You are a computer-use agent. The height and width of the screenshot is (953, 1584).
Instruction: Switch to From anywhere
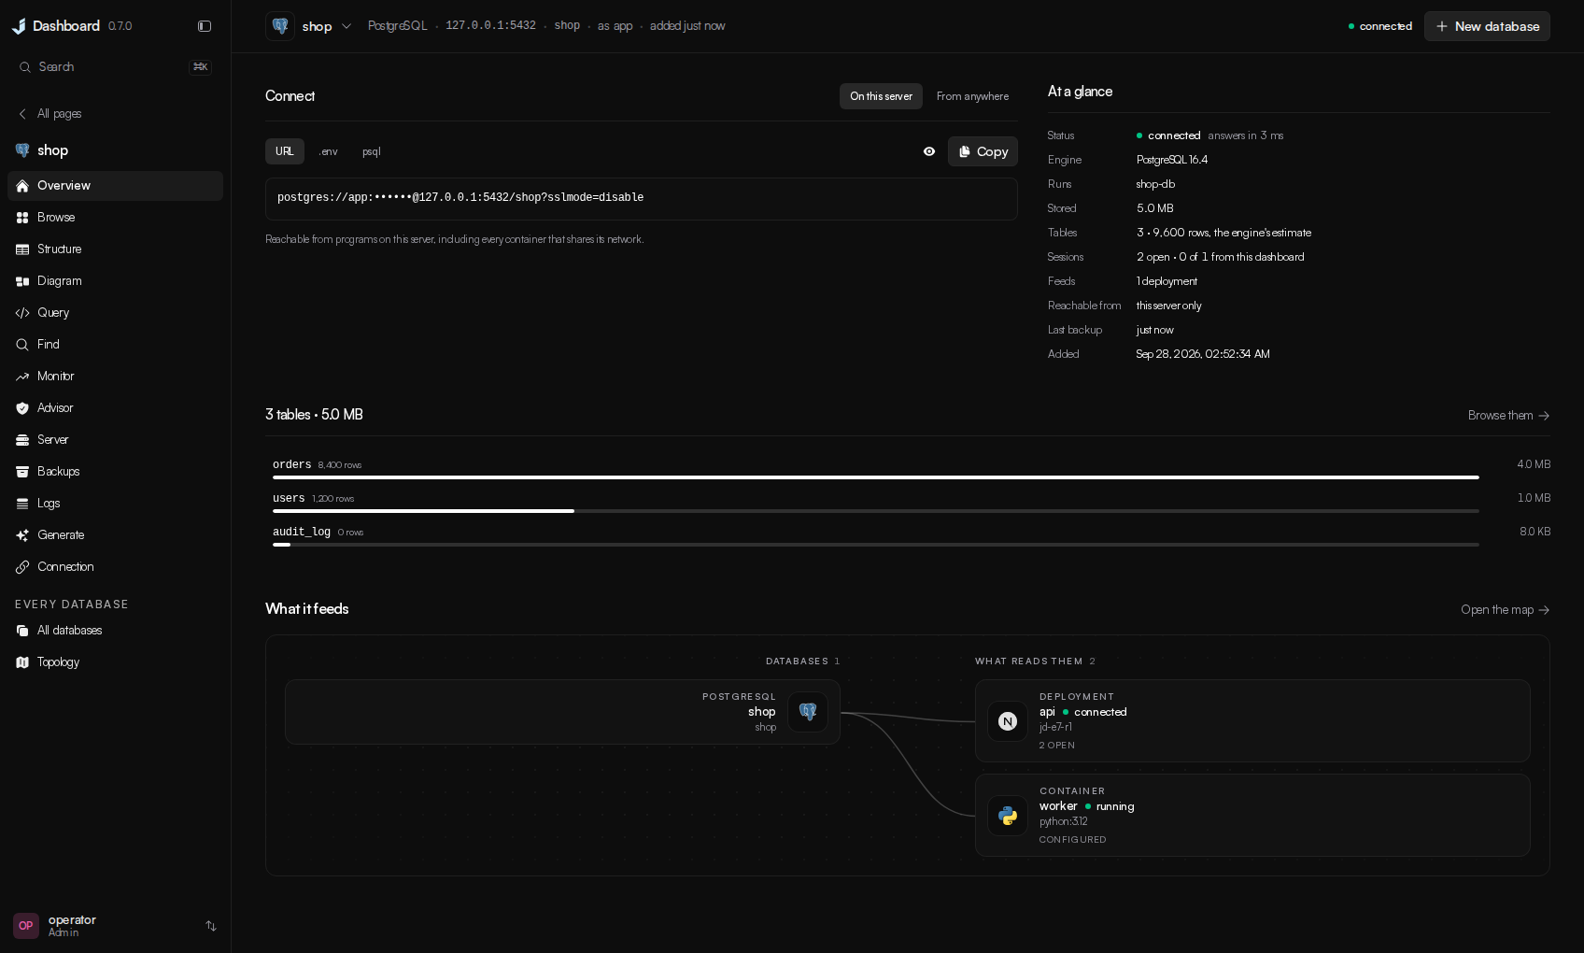point(972,96)
